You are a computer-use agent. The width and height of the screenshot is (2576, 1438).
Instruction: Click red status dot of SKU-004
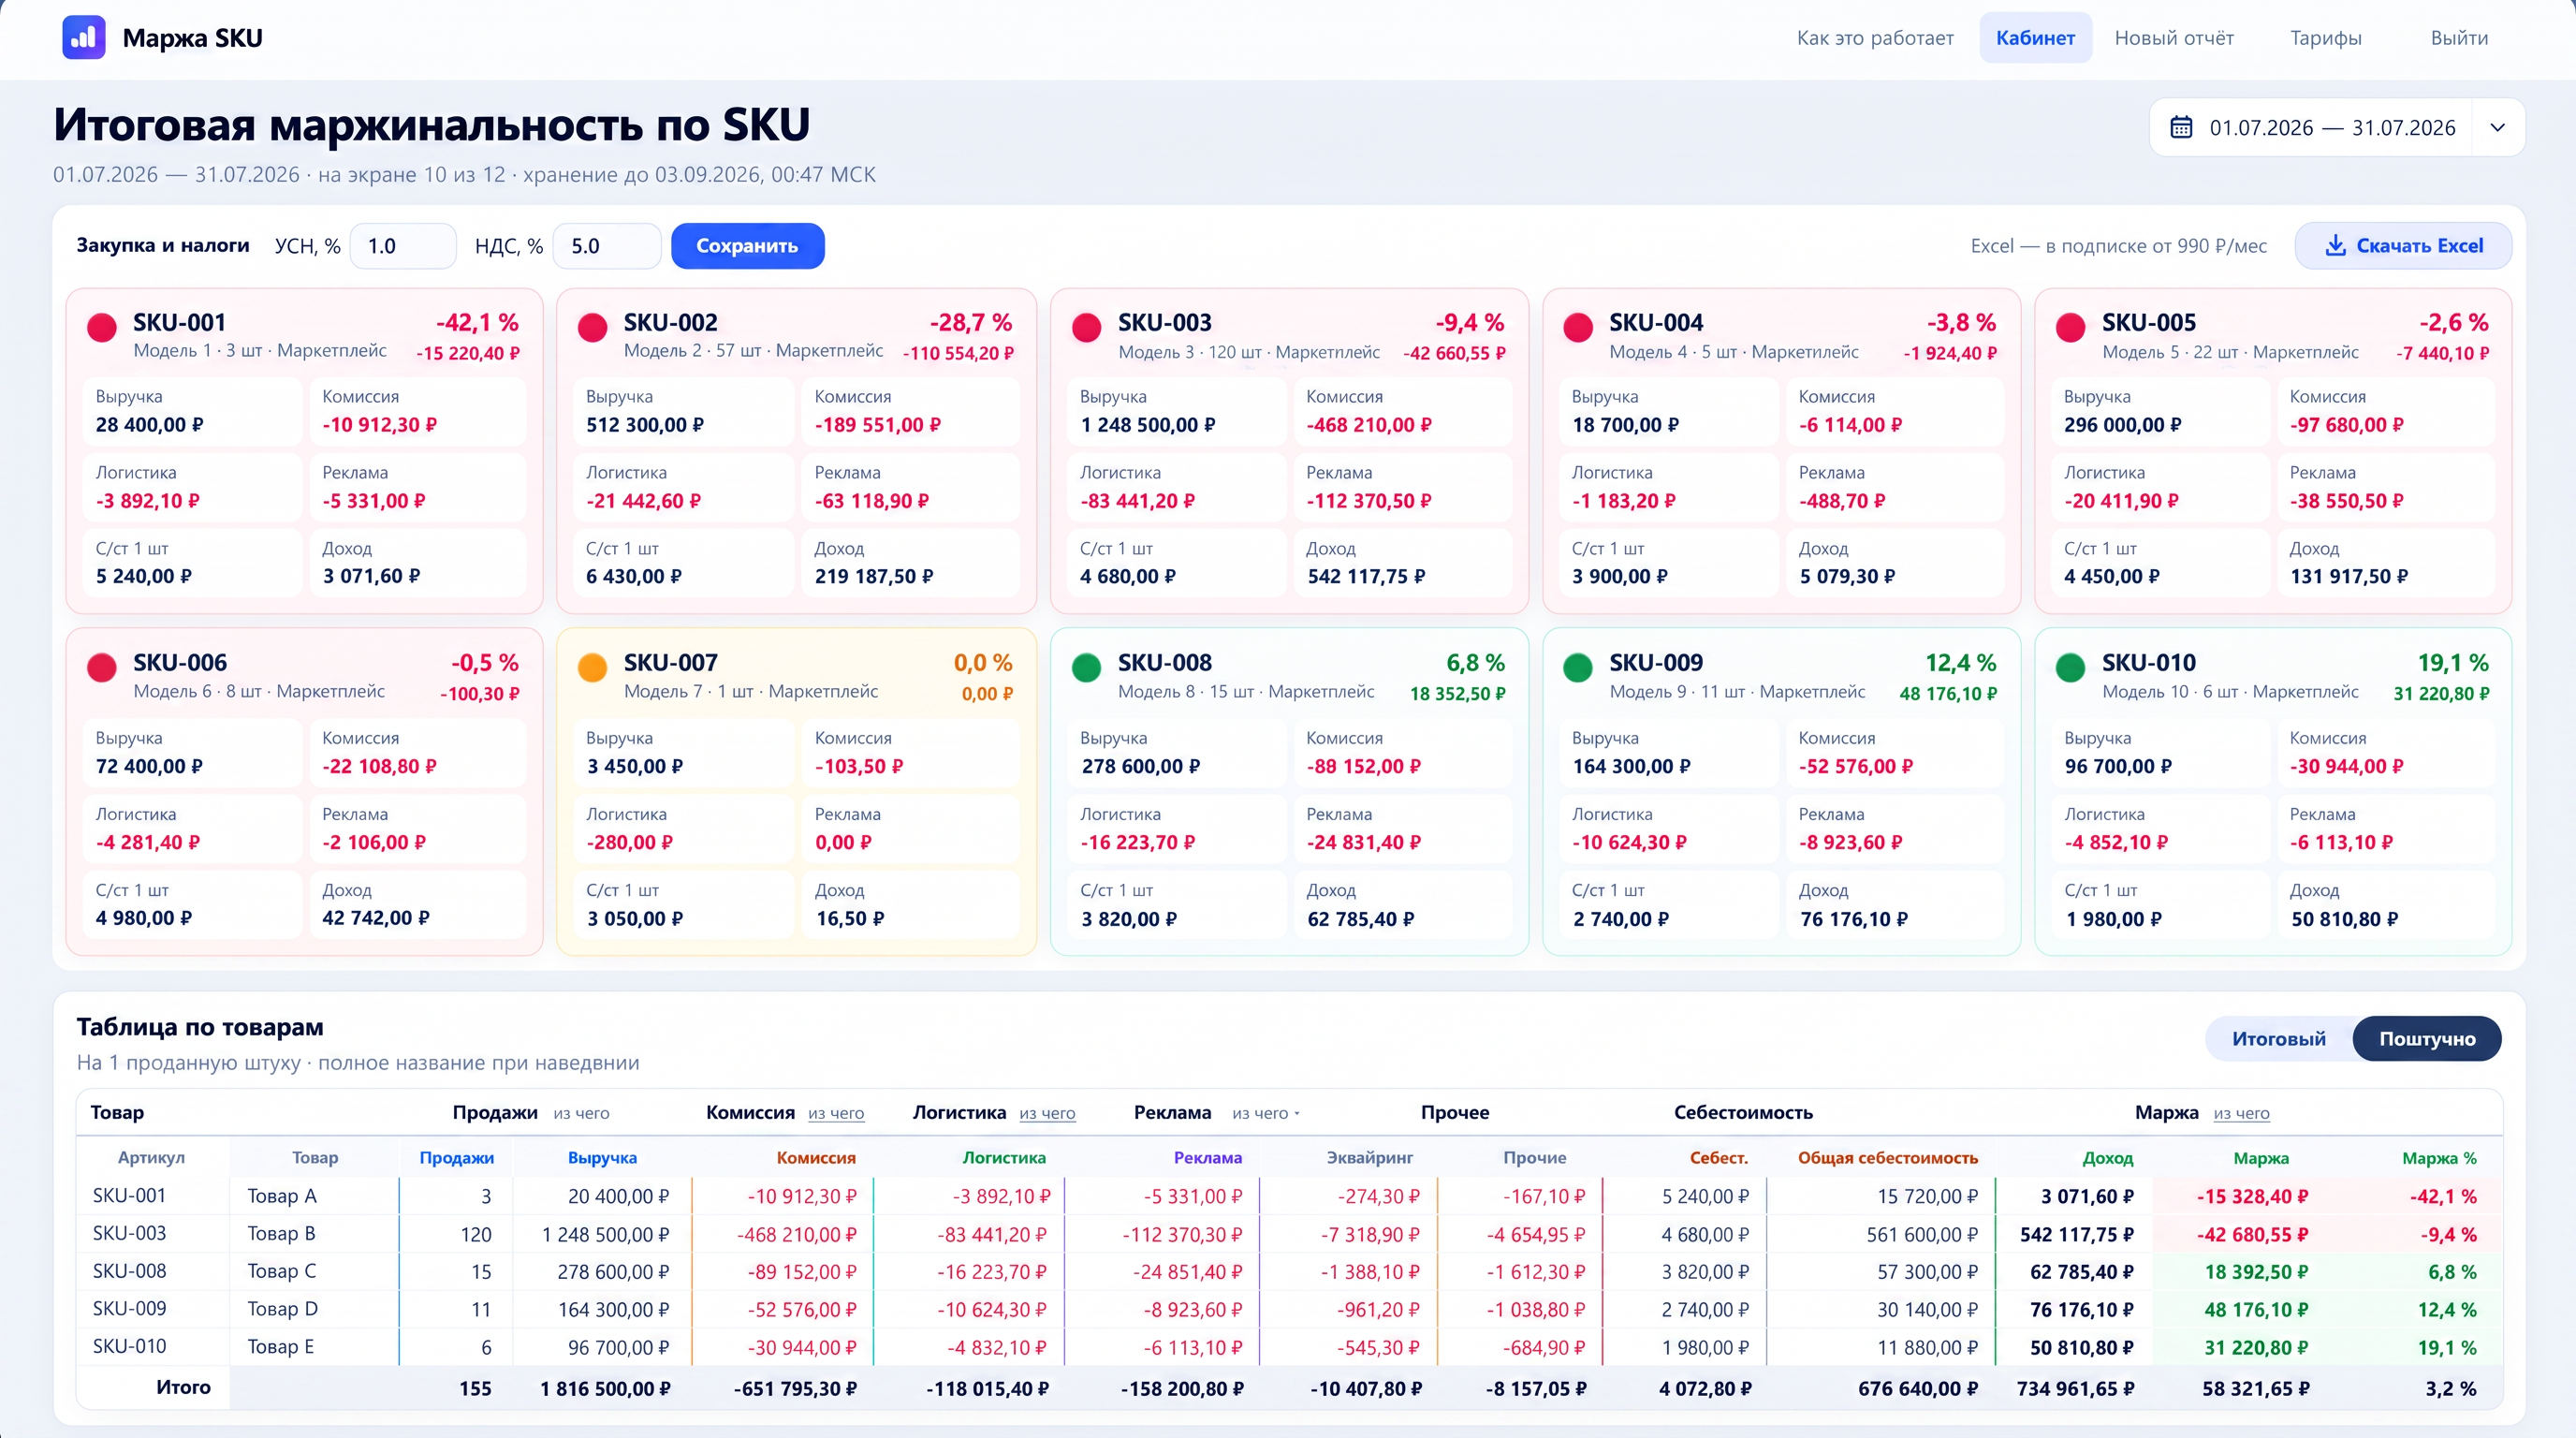(1578, 328)
